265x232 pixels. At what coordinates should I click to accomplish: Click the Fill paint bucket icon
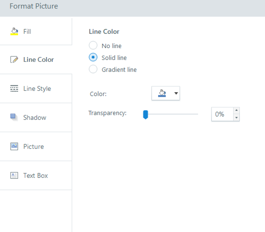[14, 31]
